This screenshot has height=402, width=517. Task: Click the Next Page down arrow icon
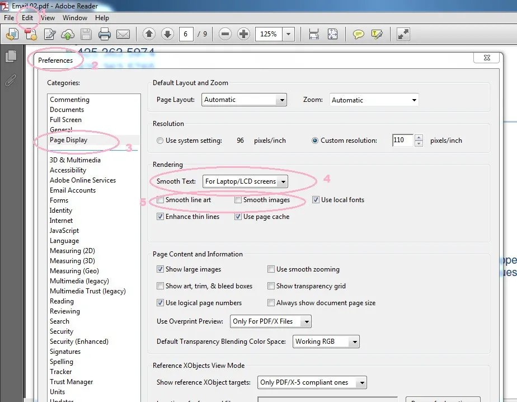click(168, 34)
